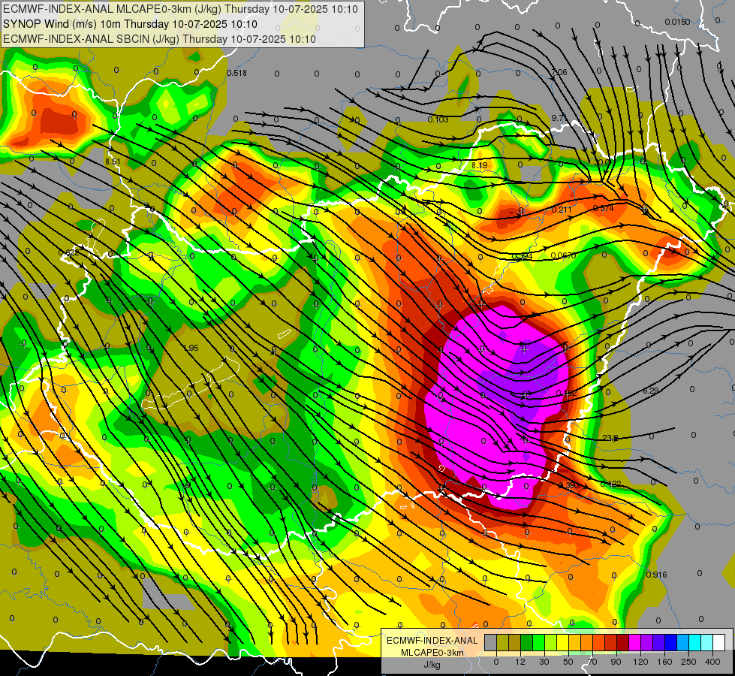Click the legend label 'MLCAPE0-3km'

(432, 653)
